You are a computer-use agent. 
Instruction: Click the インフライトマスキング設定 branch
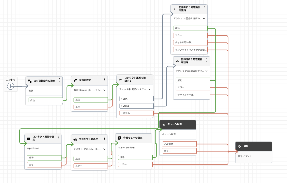coord(190,50)
